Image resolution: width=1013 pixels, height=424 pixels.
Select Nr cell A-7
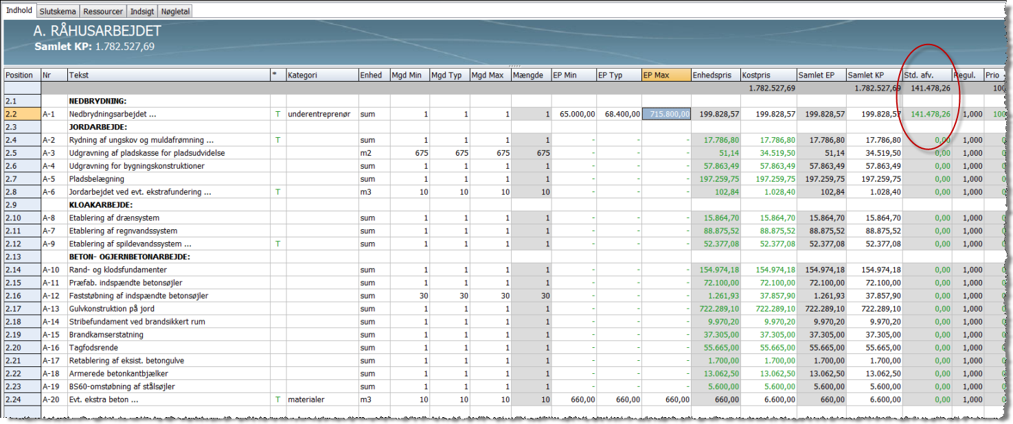[54, 231]
